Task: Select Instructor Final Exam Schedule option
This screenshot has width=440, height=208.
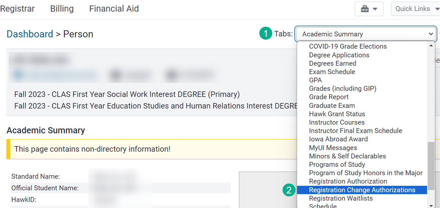Action: (356, 130)
